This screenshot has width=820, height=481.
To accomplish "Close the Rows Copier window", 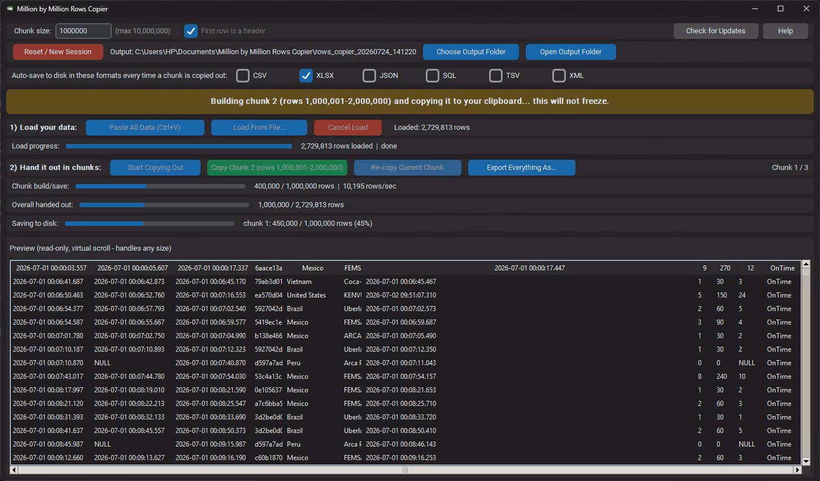I will coord(806,9).
